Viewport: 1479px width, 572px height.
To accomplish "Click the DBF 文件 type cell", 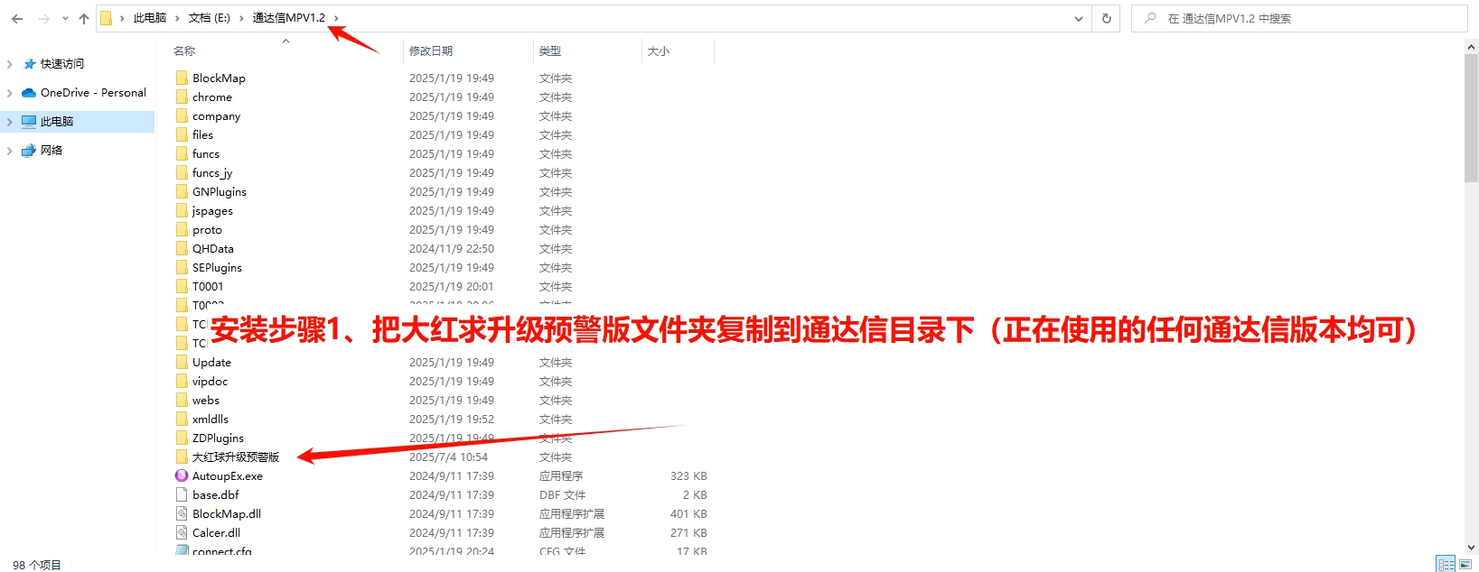I will [x=562, y=495].
